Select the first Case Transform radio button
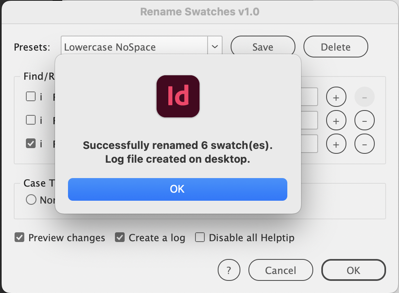 point(31,200)
